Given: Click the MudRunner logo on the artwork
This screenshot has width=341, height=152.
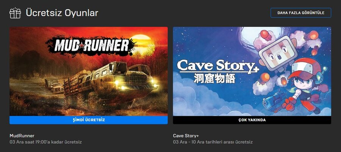Looking at the screenshot, I should click(x=91, y=46).
